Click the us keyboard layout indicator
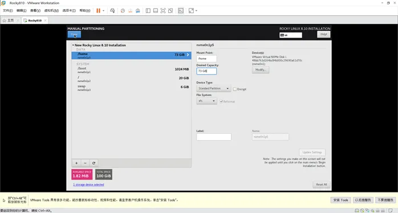398x213 pixels. (x=291, y=35)
